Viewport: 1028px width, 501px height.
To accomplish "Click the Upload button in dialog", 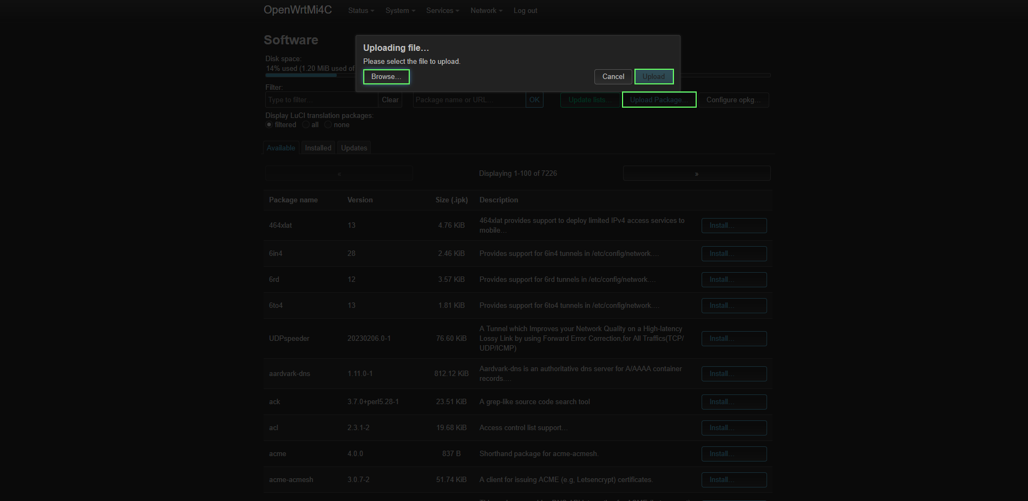I will pyautogui.click(x=653, y=77).
